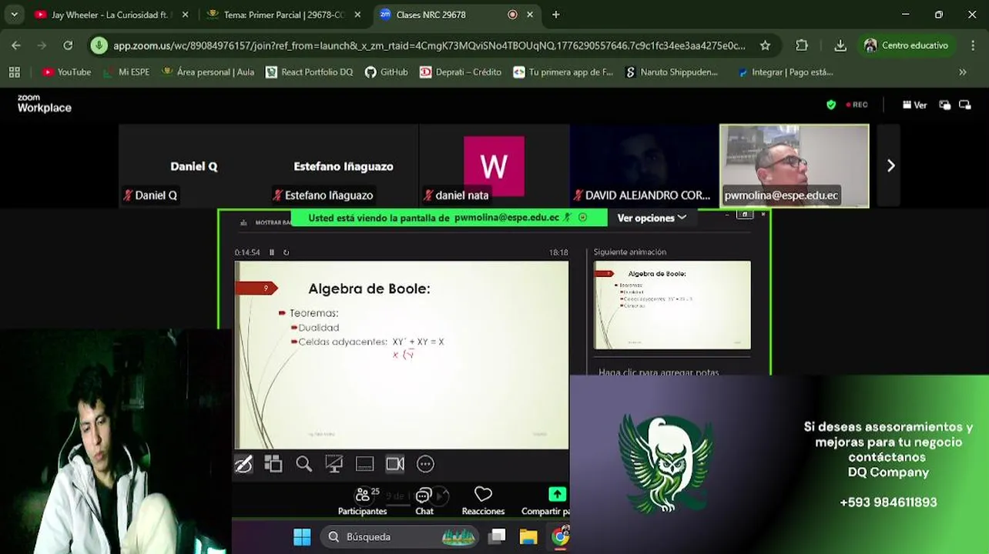Screen dimensions: 989x554
Task: Activate the magnifier zoom tool in presenter view
Action: click(303, 464)
